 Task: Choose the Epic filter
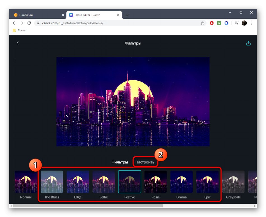207,182
